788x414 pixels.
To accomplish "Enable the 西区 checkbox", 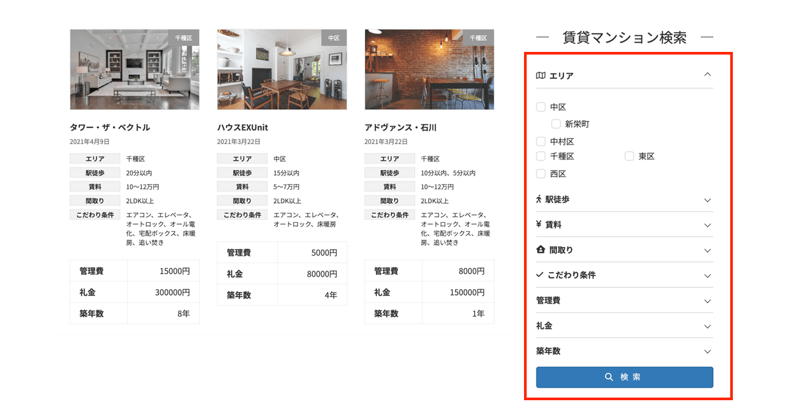I will click(541, 173).
